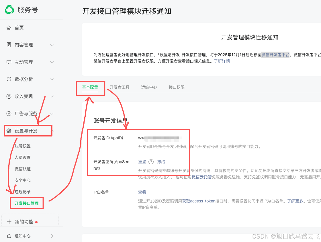
Task: Click the IP白名单 label
Action: pos(101,192)
